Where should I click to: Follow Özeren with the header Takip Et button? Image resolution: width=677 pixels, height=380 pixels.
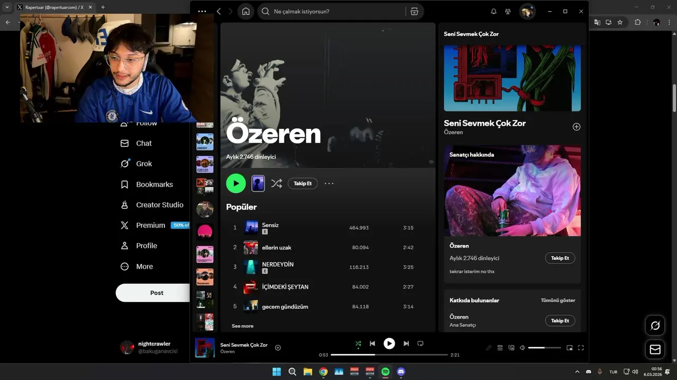[x=303, y=184]
